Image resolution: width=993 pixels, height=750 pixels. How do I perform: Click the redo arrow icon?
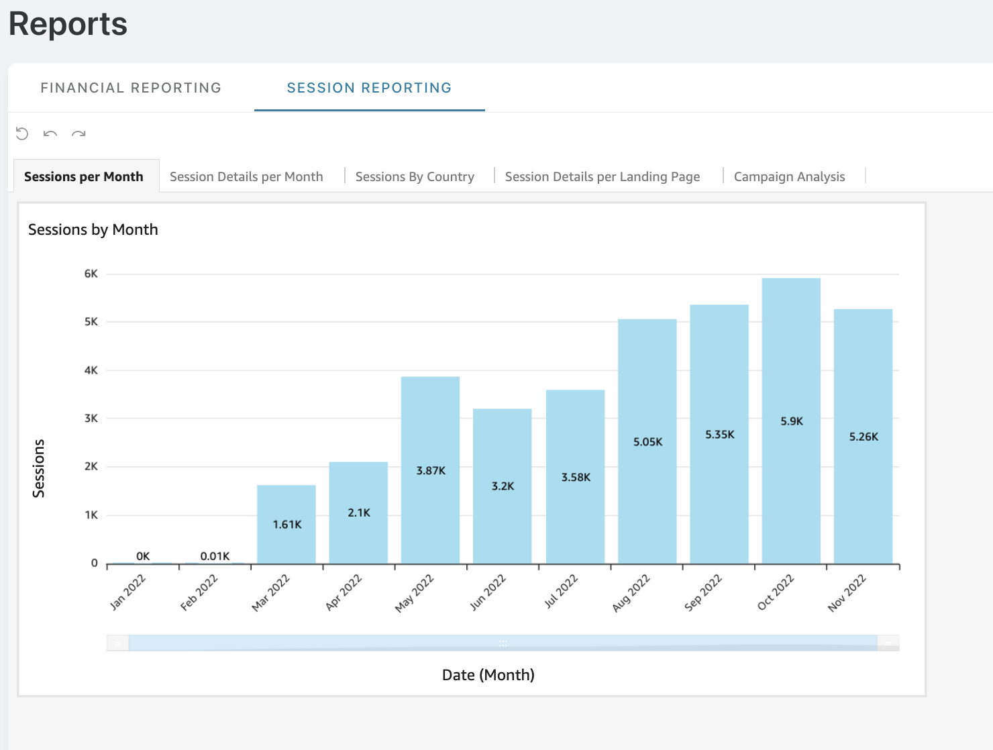[79, 133]
